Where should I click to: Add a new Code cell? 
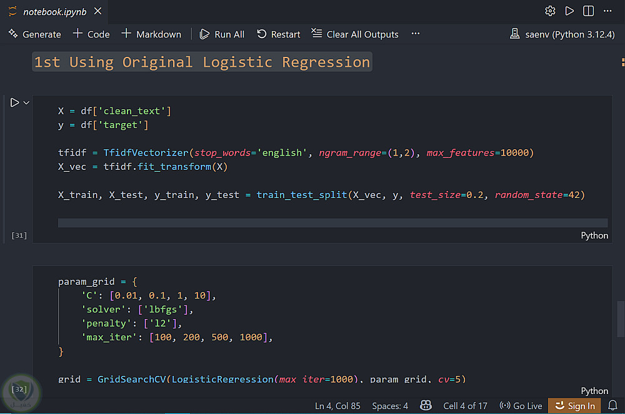click(91, 34)
